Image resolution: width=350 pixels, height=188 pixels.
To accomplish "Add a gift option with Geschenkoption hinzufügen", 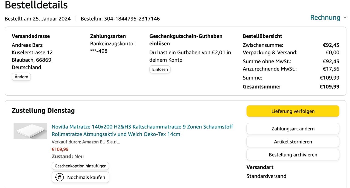I will tap(80, 166).
